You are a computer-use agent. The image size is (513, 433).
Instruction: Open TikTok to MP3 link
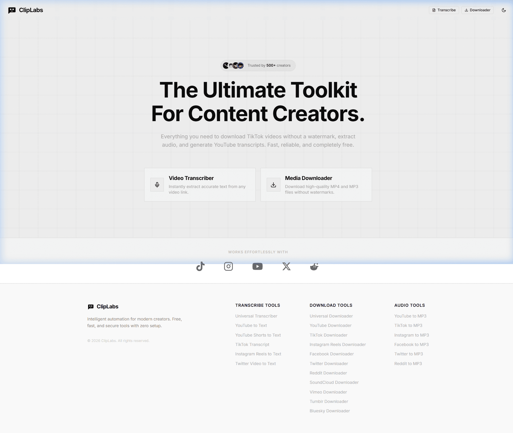click(x=408, y=326)
